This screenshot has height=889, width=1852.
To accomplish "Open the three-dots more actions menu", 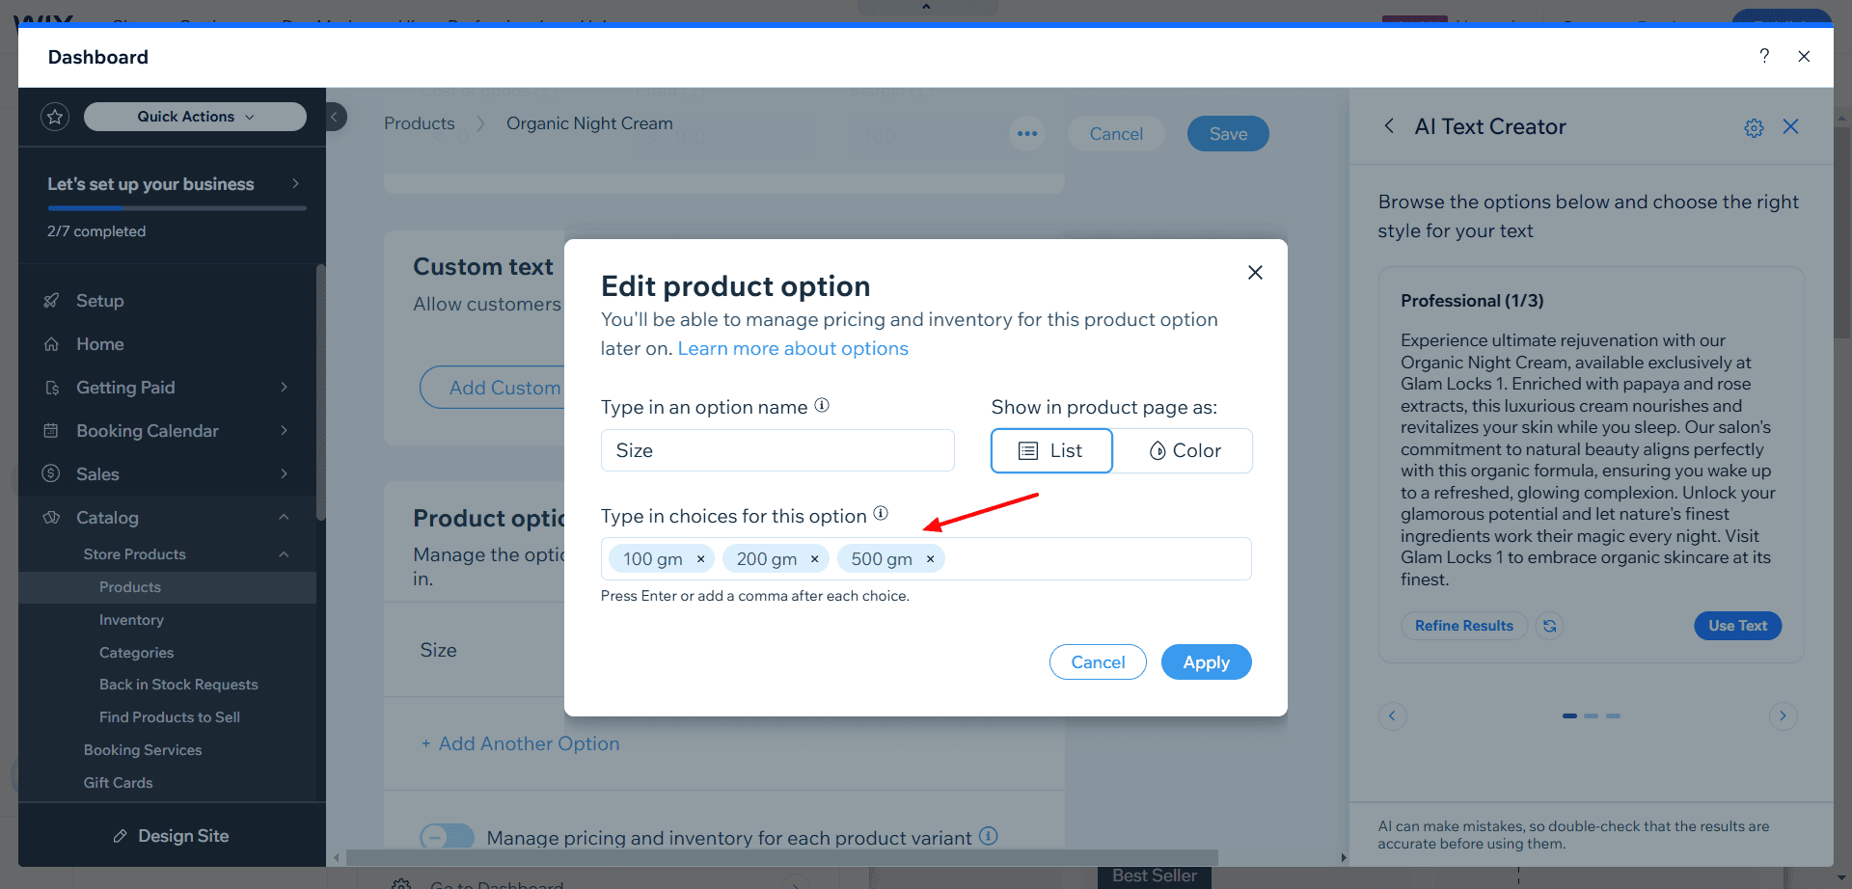I will tap(1027, 134).
